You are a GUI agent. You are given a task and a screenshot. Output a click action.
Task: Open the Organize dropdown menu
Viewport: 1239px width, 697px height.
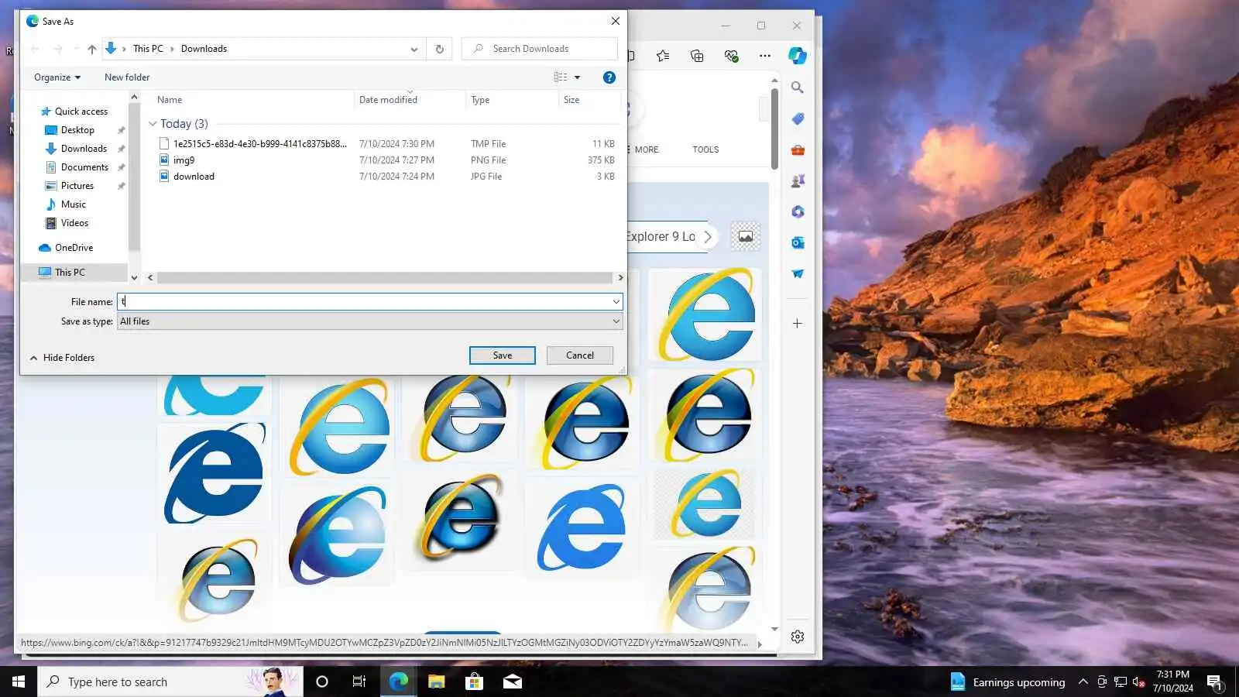[x=57, y=77]
